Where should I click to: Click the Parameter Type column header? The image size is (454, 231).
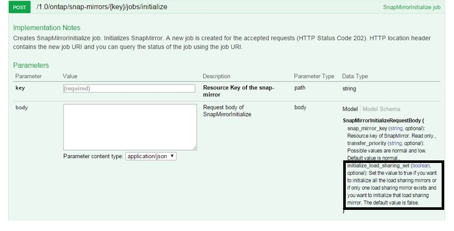coord(314,76)
